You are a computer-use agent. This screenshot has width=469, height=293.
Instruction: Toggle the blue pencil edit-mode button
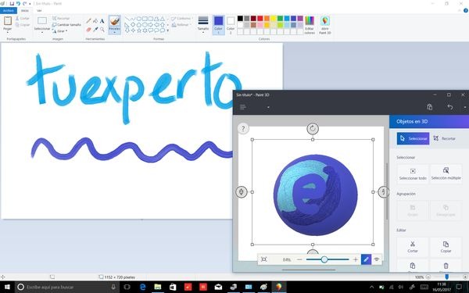point(366,259)
